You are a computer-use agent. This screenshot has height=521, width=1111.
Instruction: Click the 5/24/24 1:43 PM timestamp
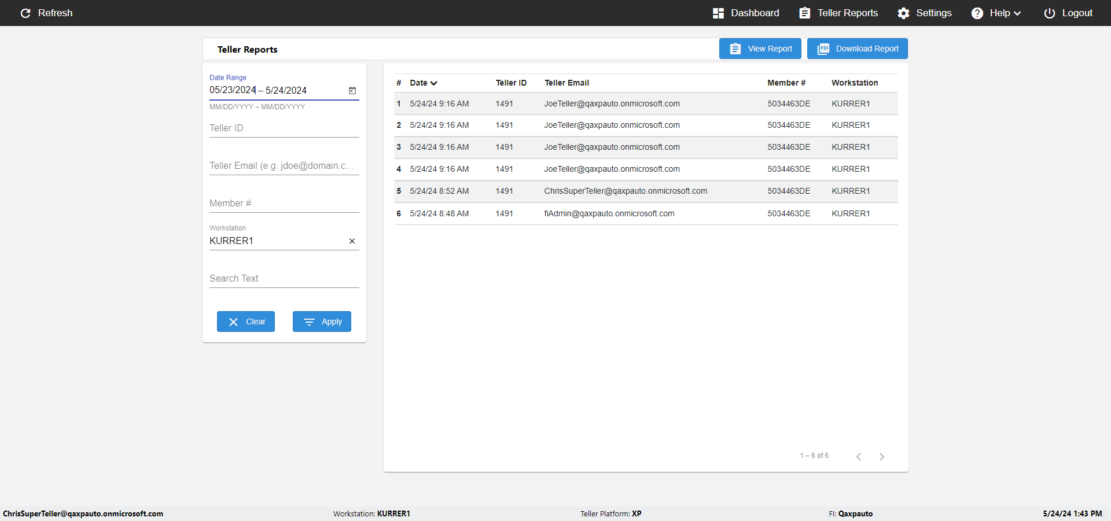(1072, 513)
